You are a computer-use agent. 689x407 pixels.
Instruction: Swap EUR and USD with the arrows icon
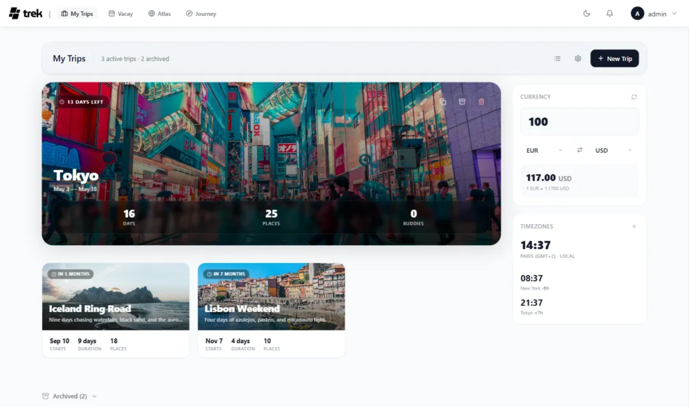click(x=579, y=150)
